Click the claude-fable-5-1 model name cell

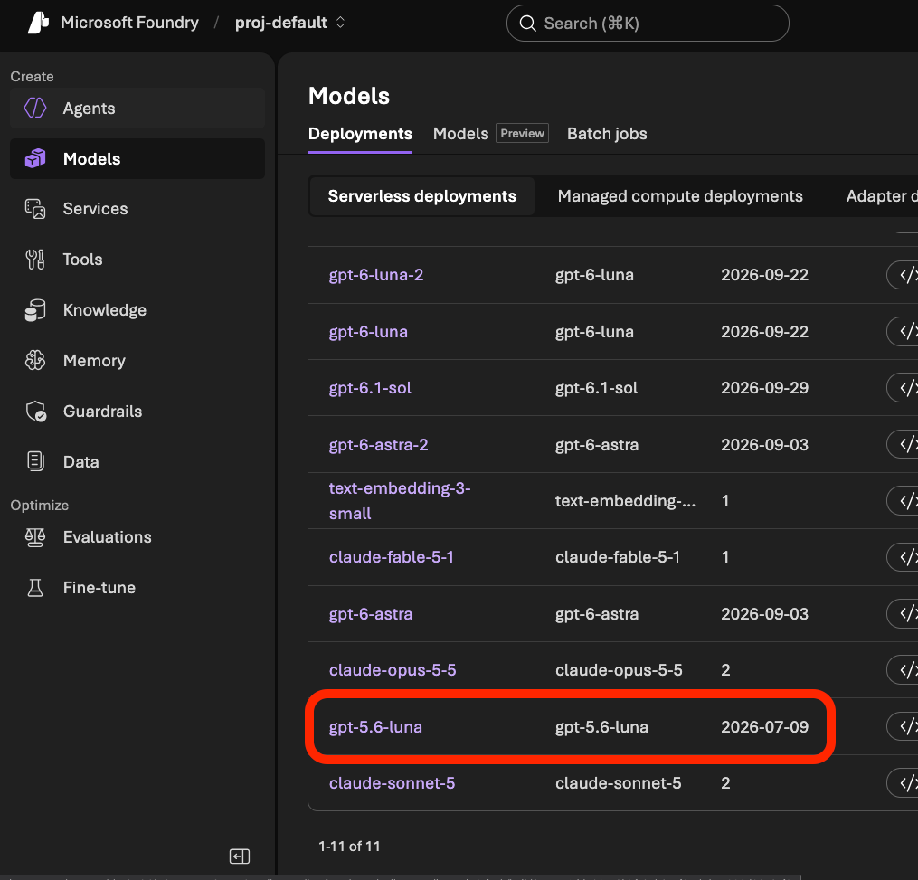[x=617, y=557]
